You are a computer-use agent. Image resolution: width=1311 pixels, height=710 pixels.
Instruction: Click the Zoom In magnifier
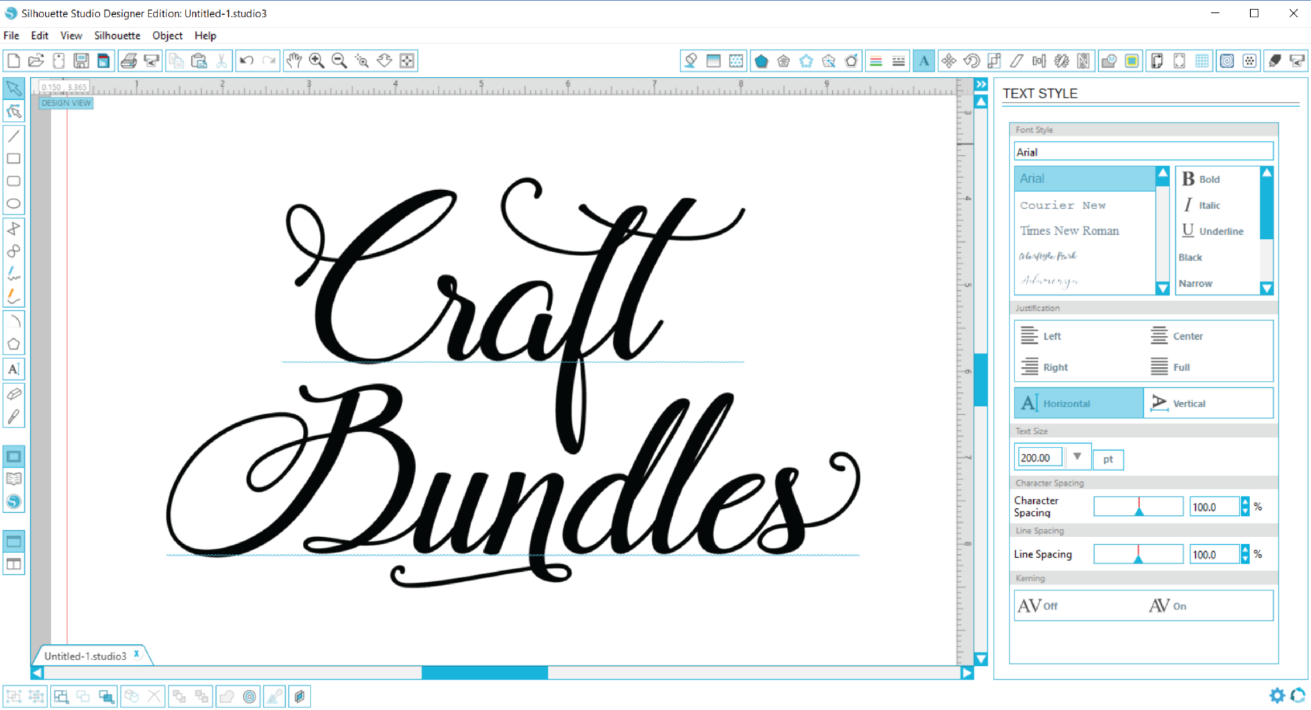tap(316, 61)
